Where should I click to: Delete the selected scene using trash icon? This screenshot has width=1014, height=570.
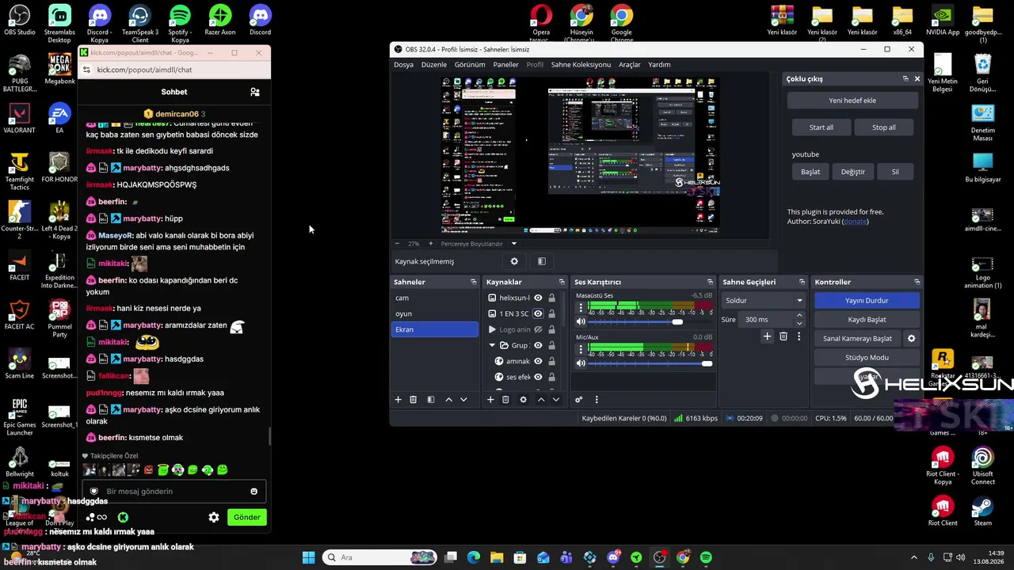(x=413, y=400)
